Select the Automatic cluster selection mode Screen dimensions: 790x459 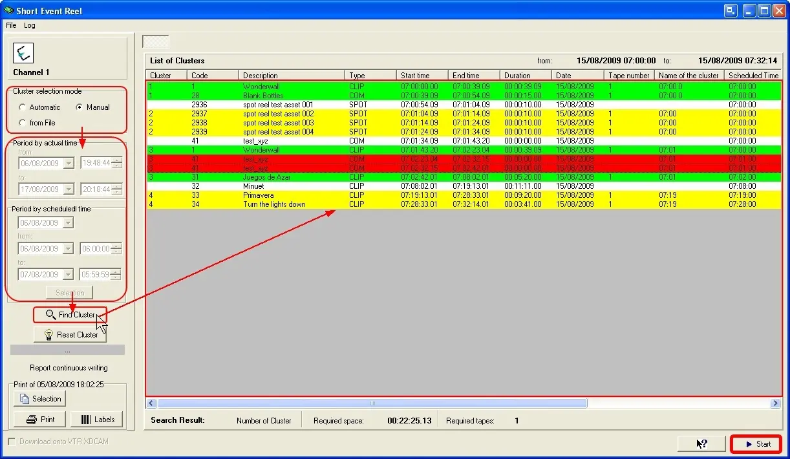[x=23, y=107]
